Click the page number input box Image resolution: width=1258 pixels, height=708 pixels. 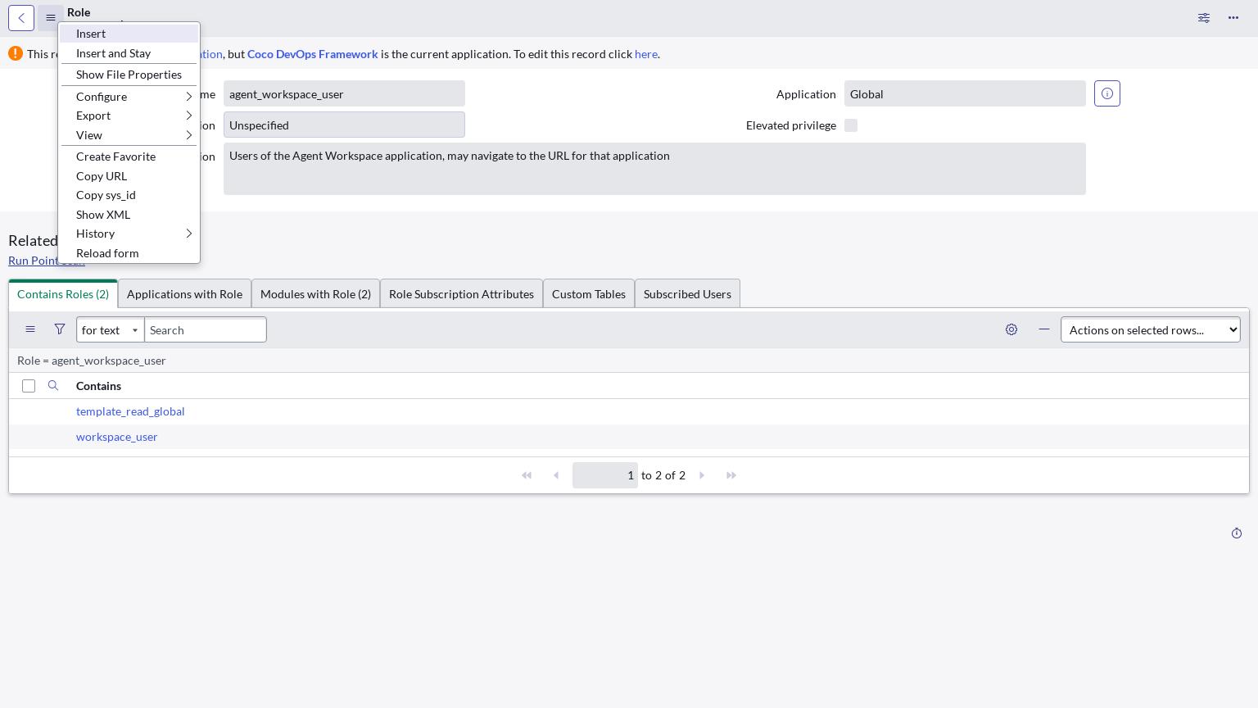tap(605, 475)
